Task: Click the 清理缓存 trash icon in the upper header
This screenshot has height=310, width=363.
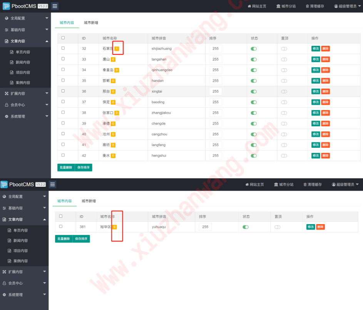Action: 307,6
